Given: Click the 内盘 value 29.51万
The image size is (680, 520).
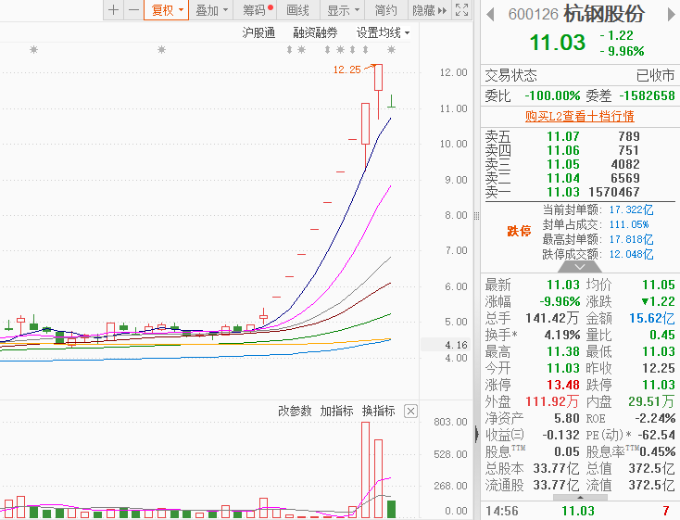Looking at the screenshot, I should point(651,401).
